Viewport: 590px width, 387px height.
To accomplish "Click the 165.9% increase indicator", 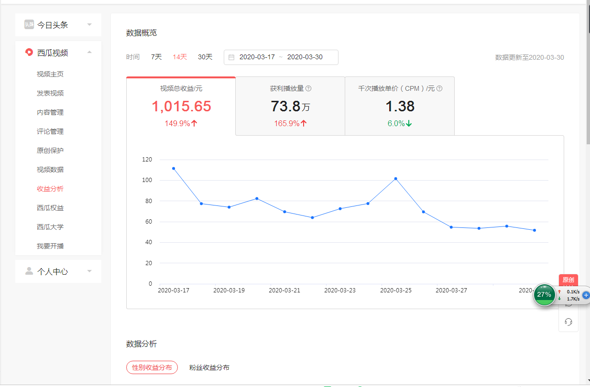I will point(290,123).
